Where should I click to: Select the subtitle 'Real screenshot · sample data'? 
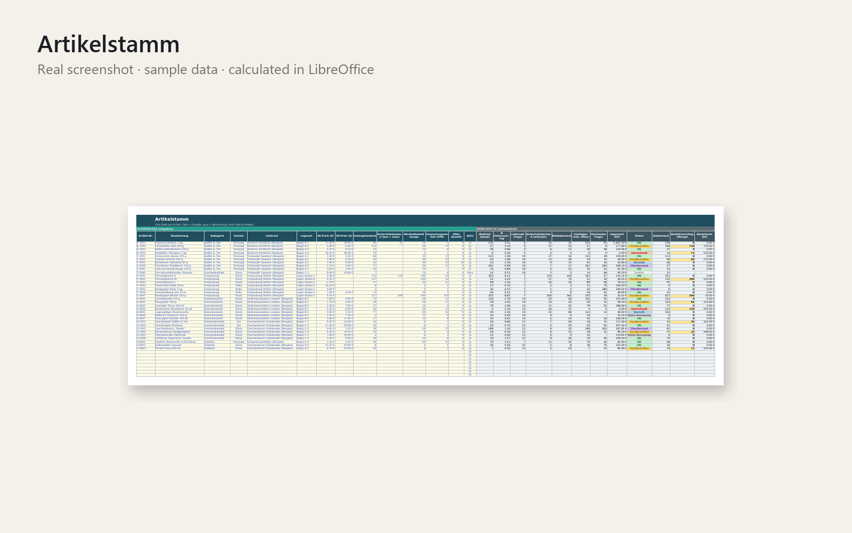[128, 69]
